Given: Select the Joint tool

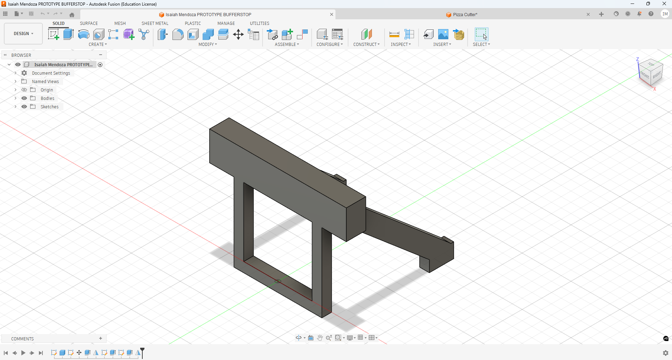Looking at the screenshot, I should pos(302,34).
